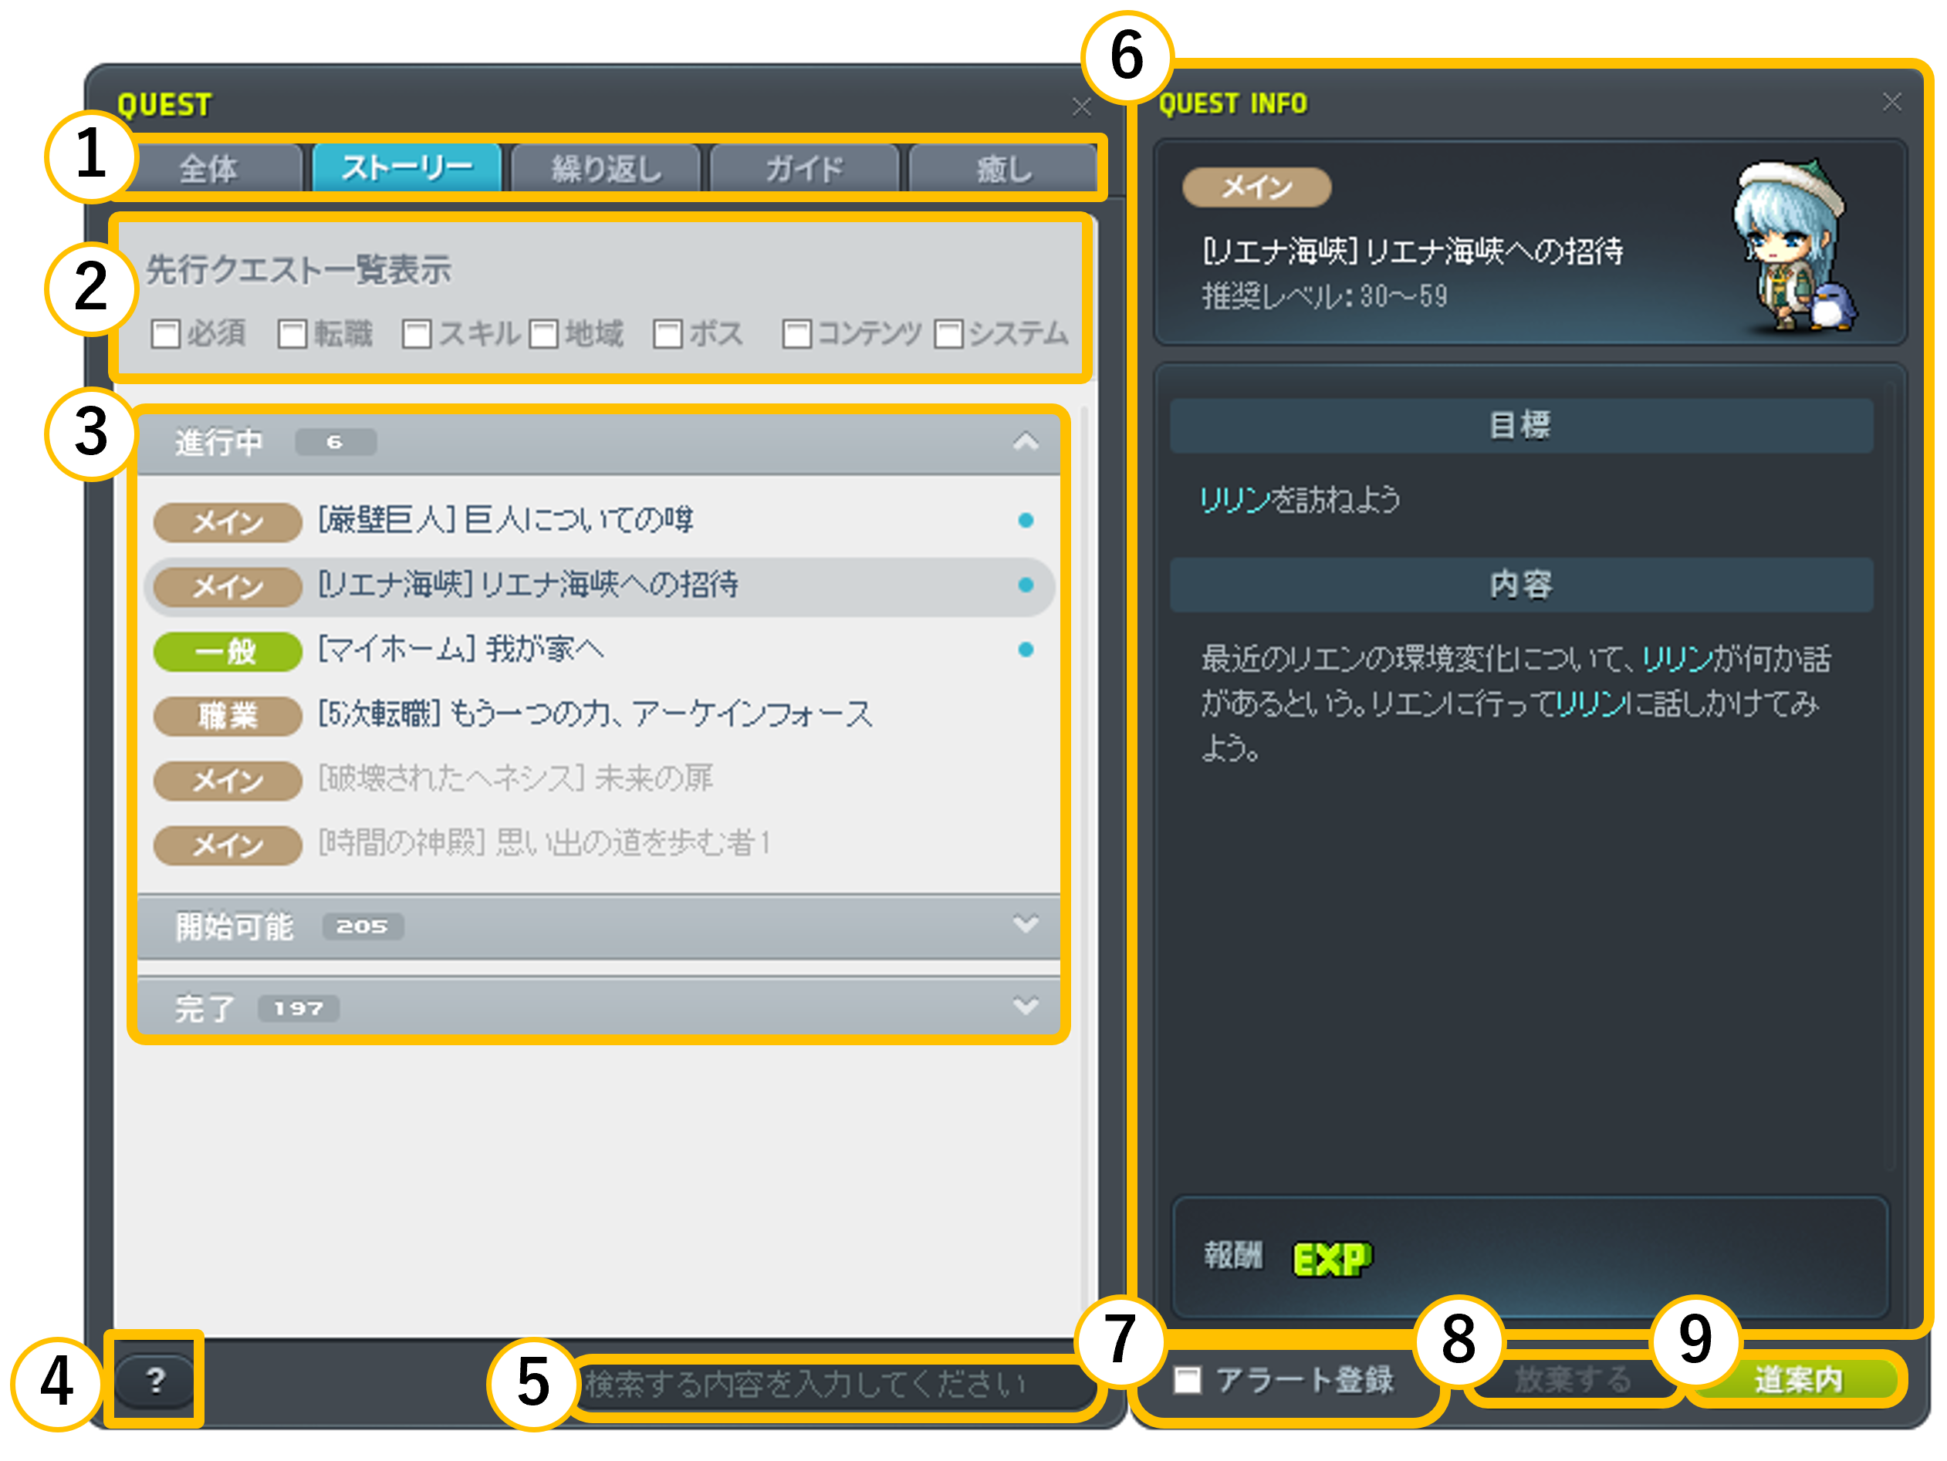Image resolution: width=1947 pixels, height=1461 pixels.
Task: Click the blue dot beside 我が家へ quest
Action: tap(1026, 650)
